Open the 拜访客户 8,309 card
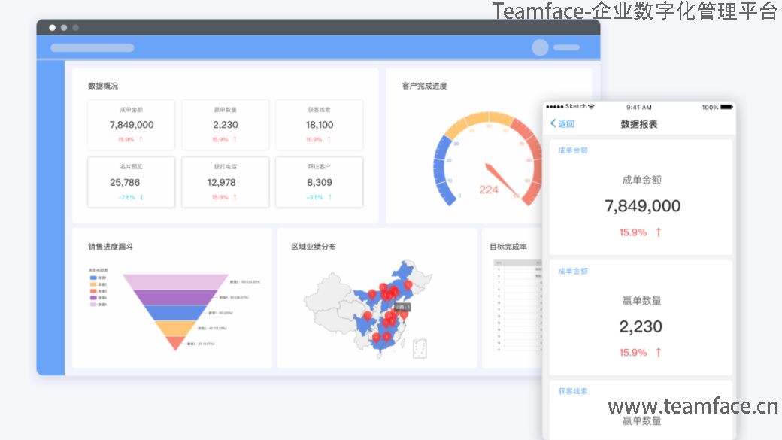The image size is (782, 440). point(319,182)
